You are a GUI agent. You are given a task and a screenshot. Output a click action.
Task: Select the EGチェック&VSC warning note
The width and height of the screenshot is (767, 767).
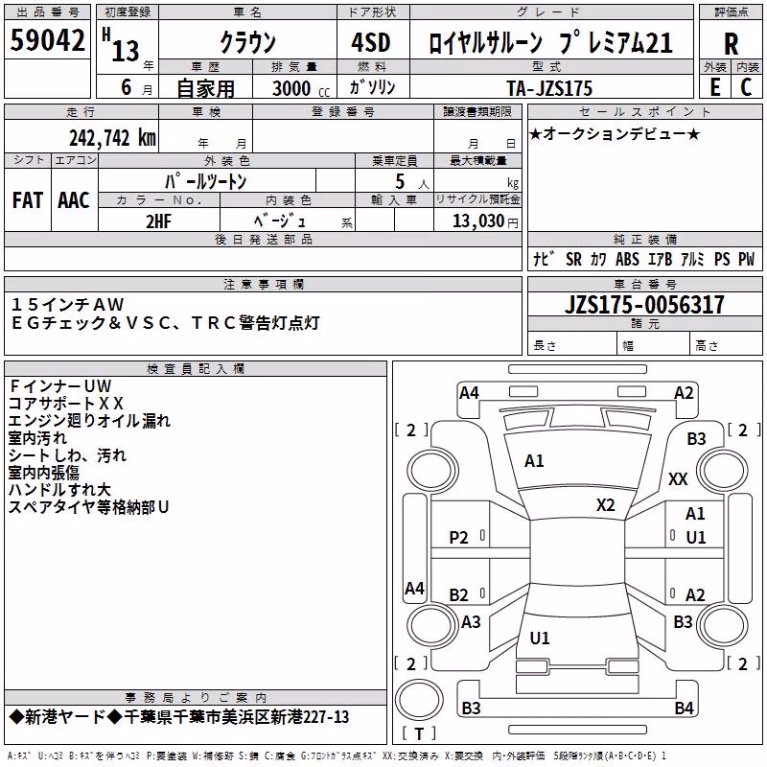tap(165, 323)
